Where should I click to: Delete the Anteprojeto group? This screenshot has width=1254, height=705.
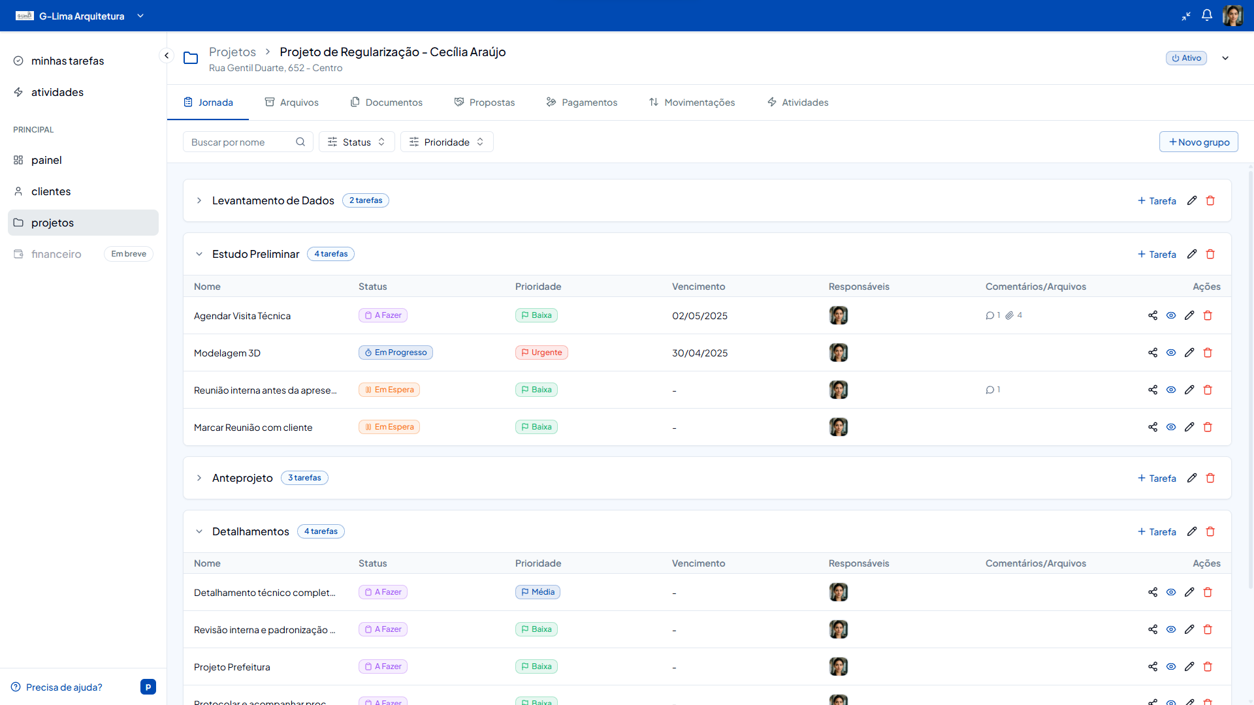pyautogui.click(x=1210, y=478)
